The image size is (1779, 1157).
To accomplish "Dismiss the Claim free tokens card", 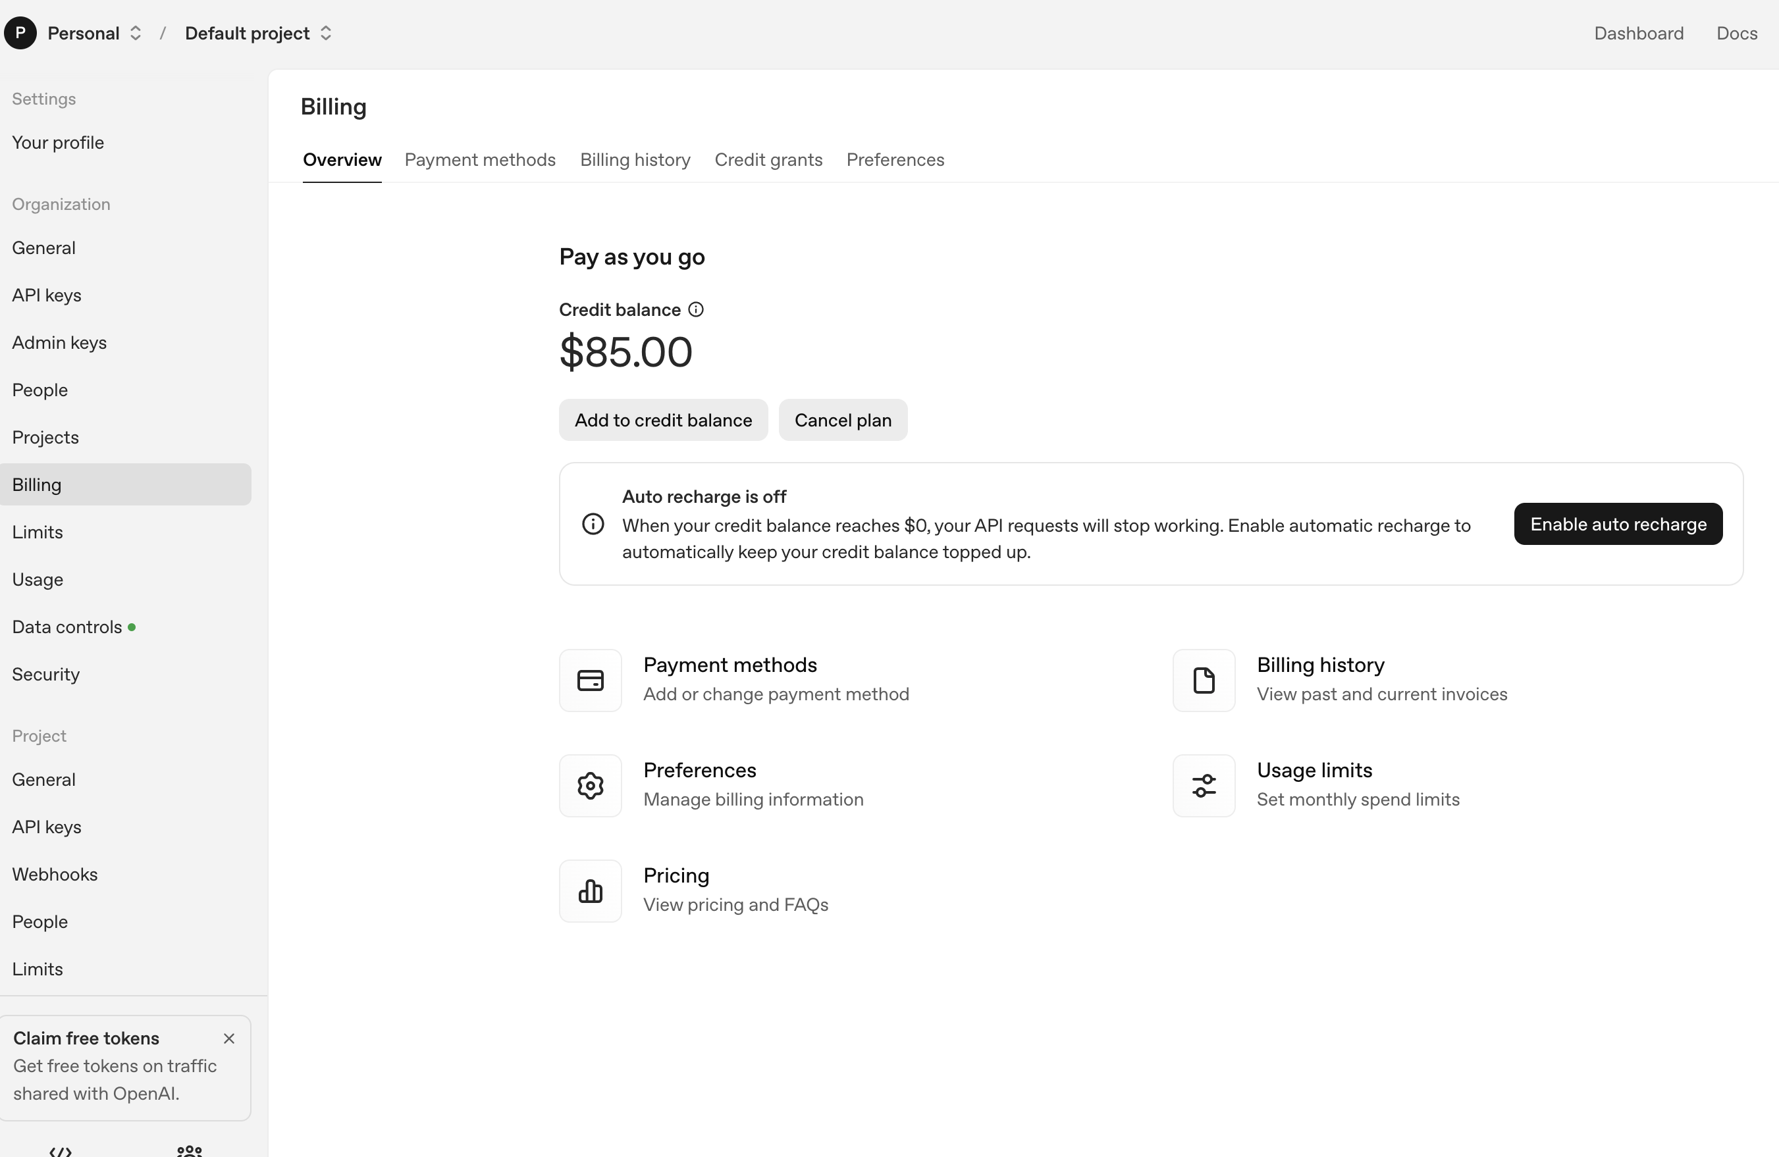I will [x=228, y=1038].
